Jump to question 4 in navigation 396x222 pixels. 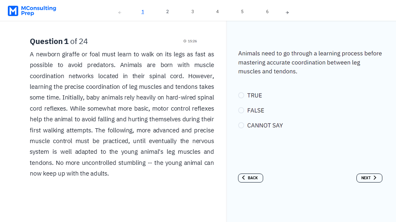217,12
